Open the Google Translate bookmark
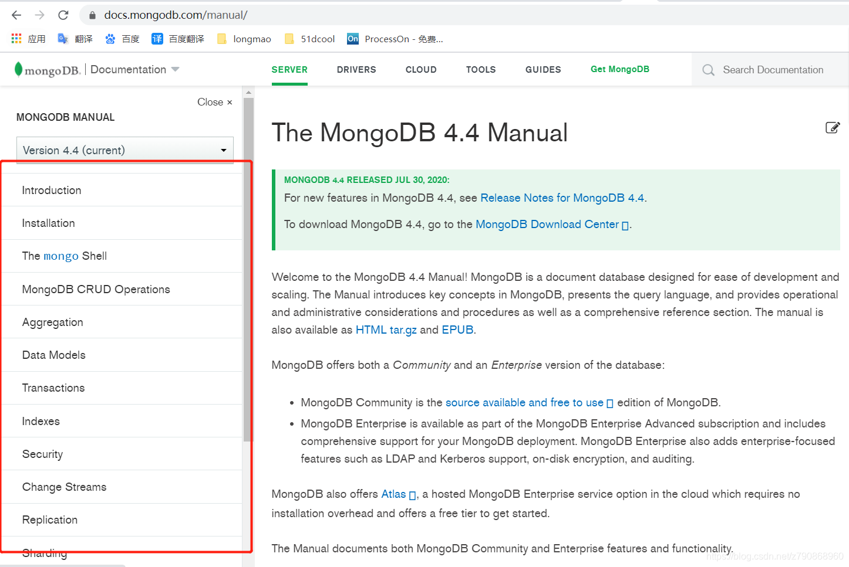 pyautogui.click(x=63, y=39)
